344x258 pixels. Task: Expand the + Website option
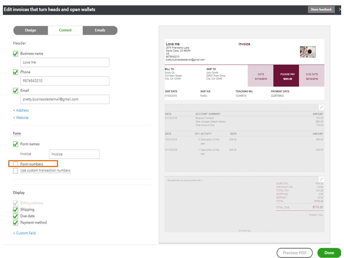(x=21, y=118)
